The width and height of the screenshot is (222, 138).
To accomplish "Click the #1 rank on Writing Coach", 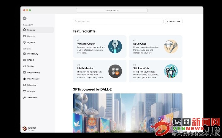I will (78, 40).
